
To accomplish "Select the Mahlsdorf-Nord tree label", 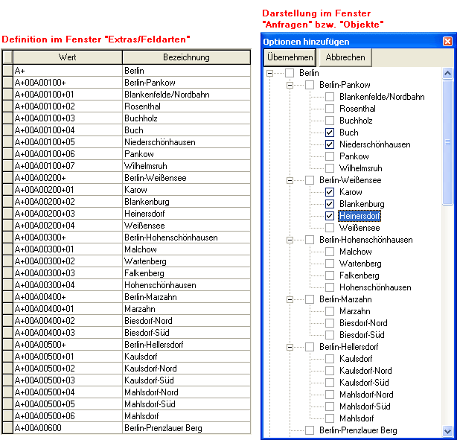I will click(366, 395).
